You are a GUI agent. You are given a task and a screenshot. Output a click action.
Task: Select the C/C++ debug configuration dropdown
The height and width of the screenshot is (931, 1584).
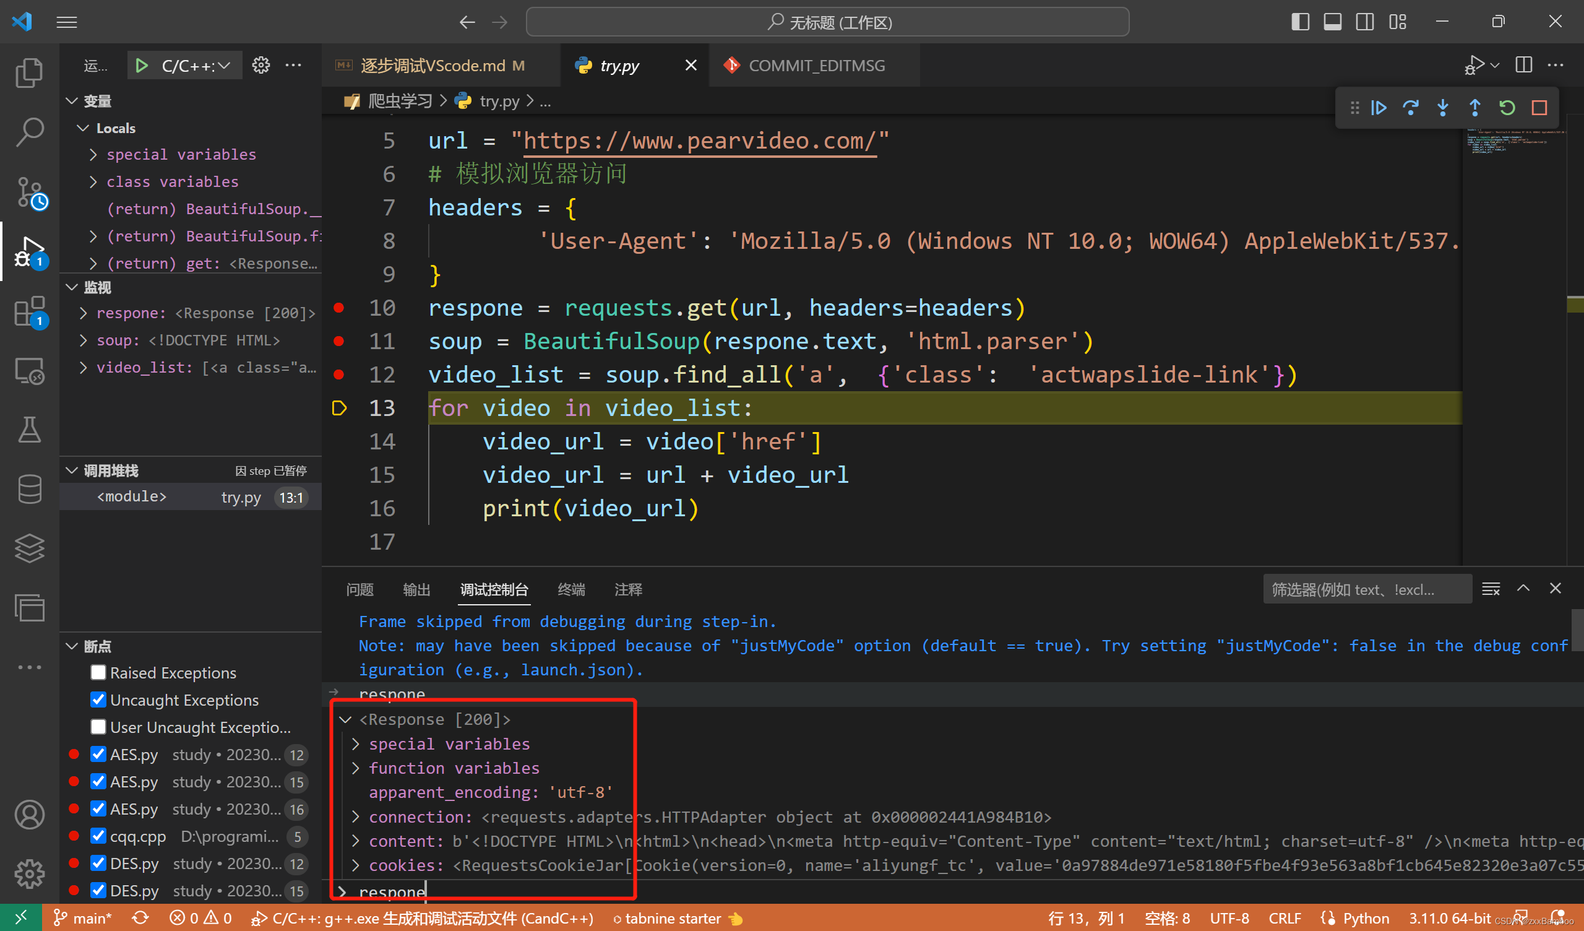[195, 66]
